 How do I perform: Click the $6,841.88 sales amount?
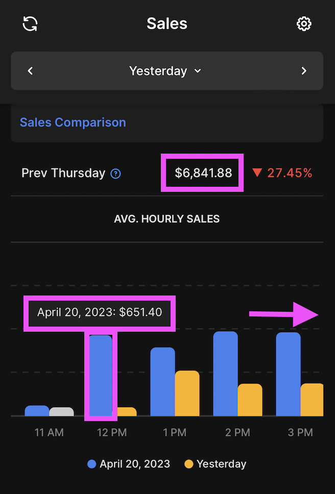click(203, 173)
